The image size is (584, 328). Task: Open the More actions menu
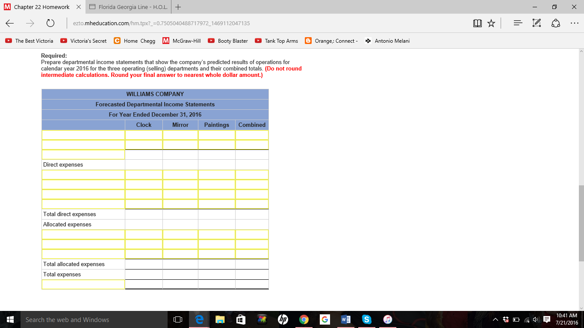tap(575, 23)
